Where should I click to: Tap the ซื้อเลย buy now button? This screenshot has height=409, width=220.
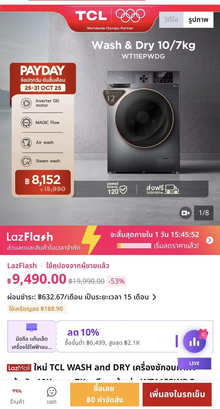pos(104,395)
